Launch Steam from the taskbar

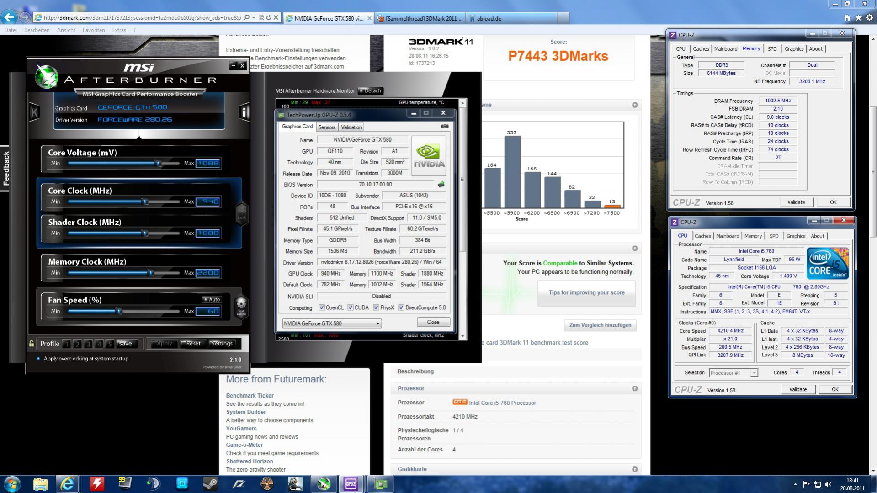pos(210,483)
